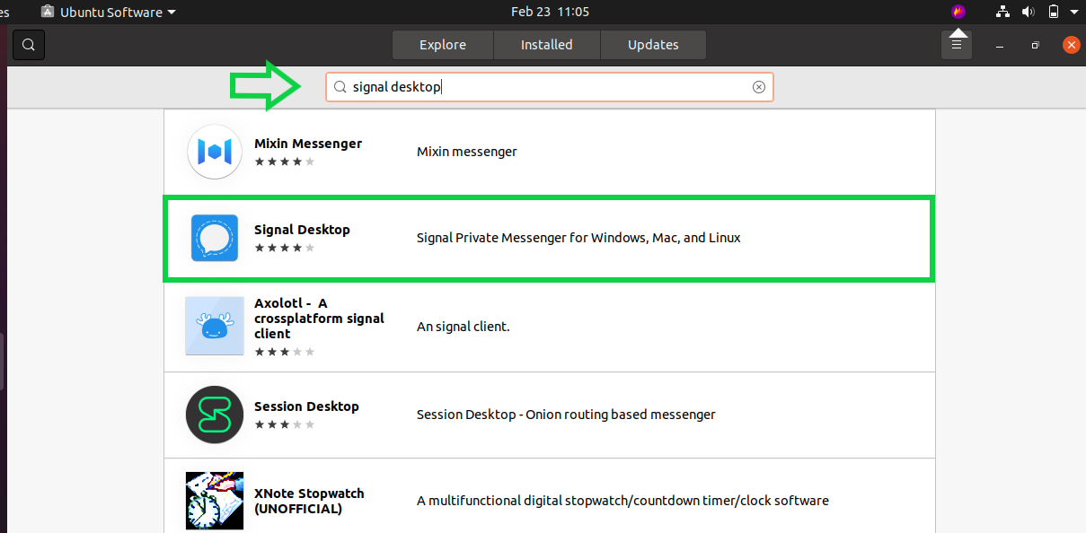Viewport: 1086px width, 533px height.
Task: Open the Session Desktop title
Action: click(306, 406)
